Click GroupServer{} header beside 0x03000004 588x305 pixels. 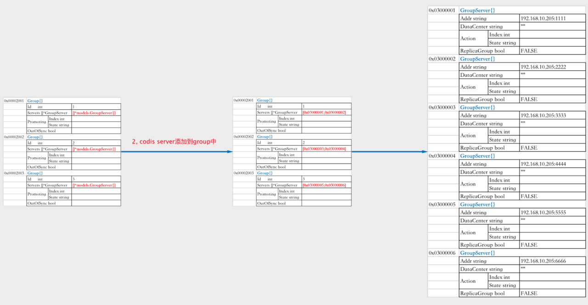(478, 156)
